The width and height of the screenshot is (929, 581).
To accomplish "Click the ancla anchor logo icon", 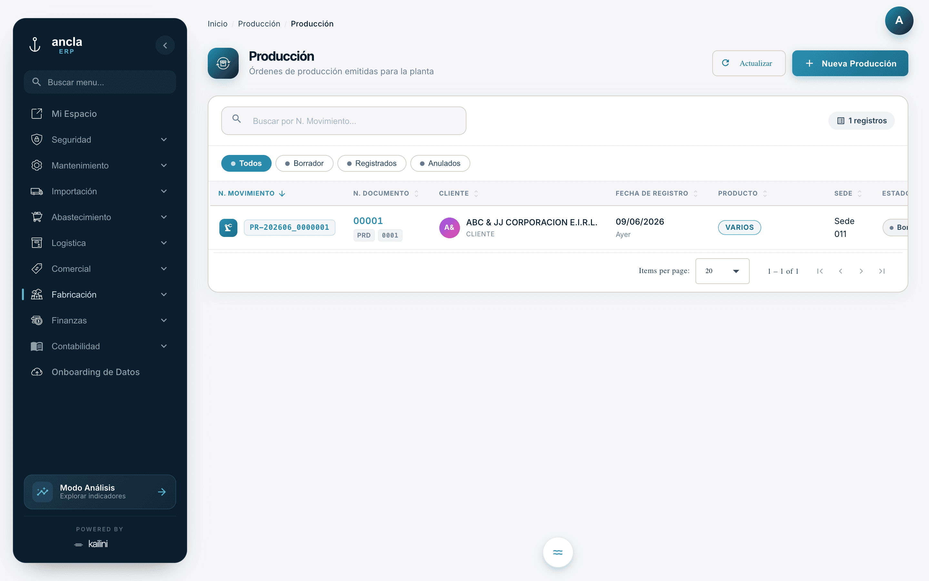I will click(x=35, y=45).
